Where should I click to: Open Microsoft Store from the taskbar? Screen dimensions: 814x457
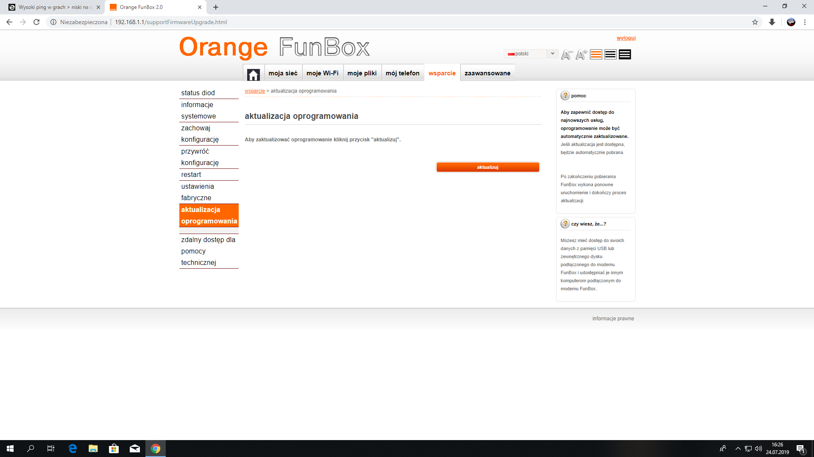click(114, 449)
